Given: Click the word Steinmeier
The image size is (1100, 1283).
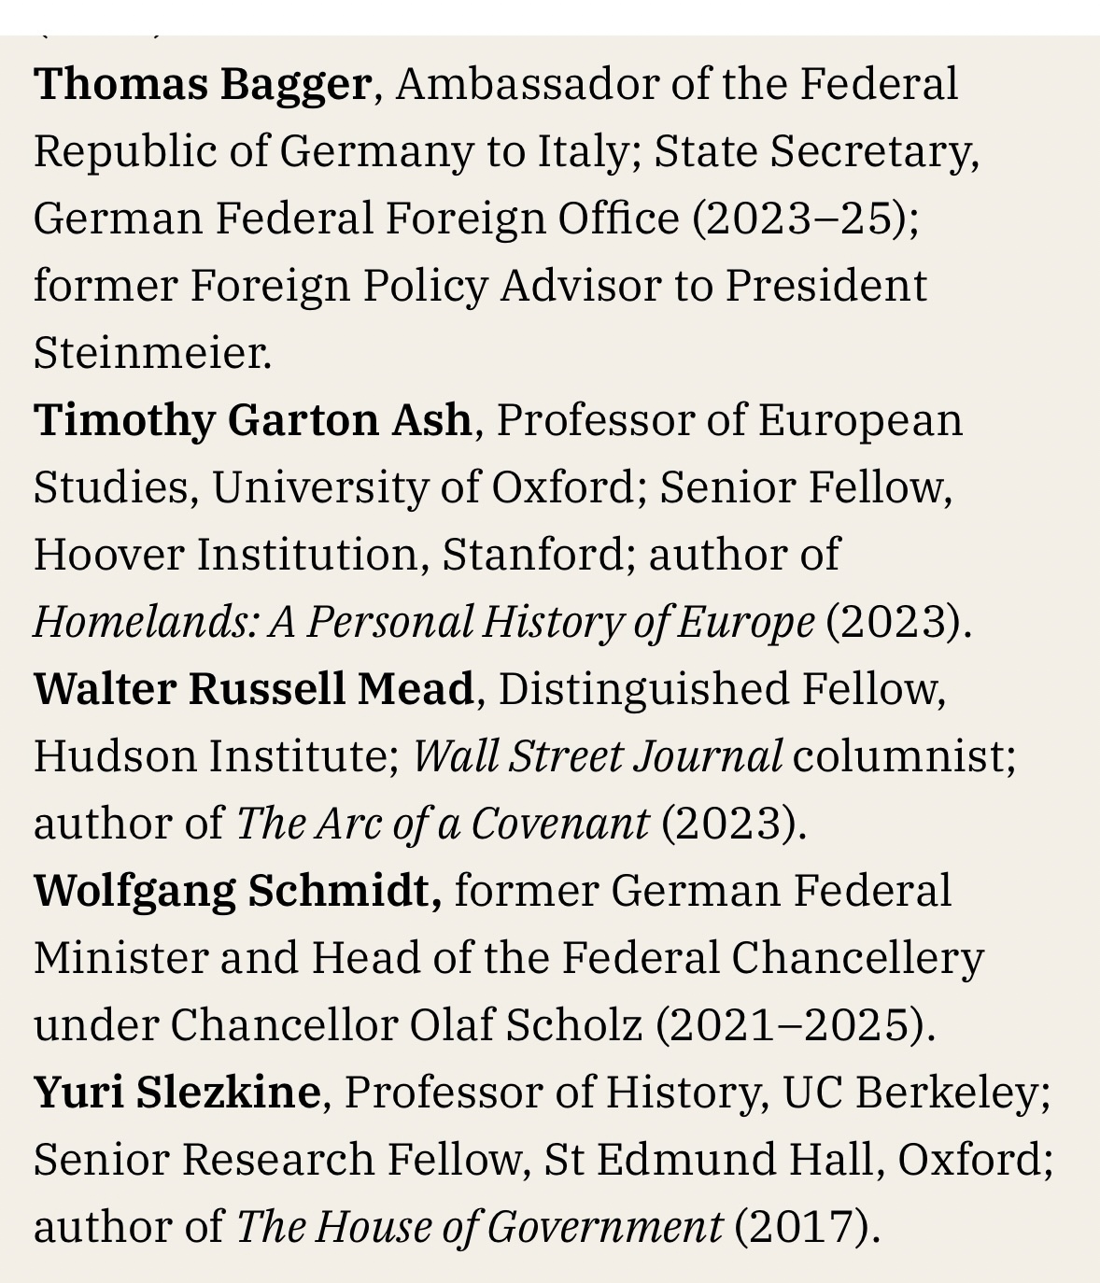Looking at the screenshot, I should click(152, 353).
